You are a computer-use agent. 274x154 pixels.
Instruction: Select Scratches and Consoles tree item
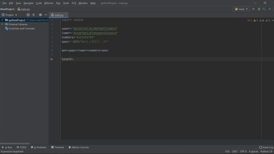21,29
